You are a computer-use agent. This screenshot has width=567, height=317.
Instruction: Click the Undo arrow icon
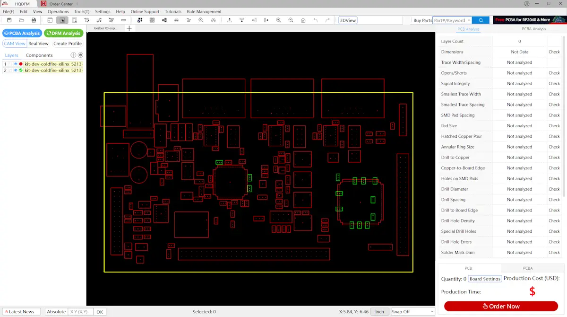[315, 20]
